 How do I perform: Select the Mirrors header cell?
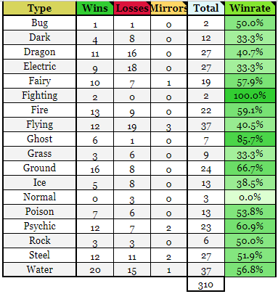[x=169, y=9]
